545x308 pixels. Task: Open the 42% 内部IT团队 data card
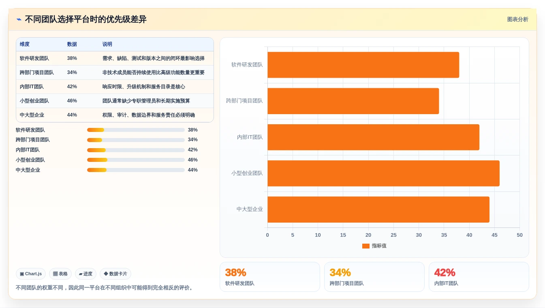[x=479, y=277]
